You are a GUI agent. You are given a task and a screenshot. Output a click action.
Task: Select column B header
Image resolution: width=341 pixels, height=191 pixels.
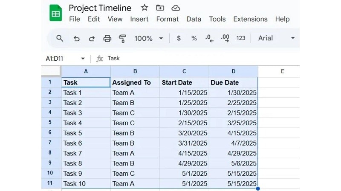[135, 71]
